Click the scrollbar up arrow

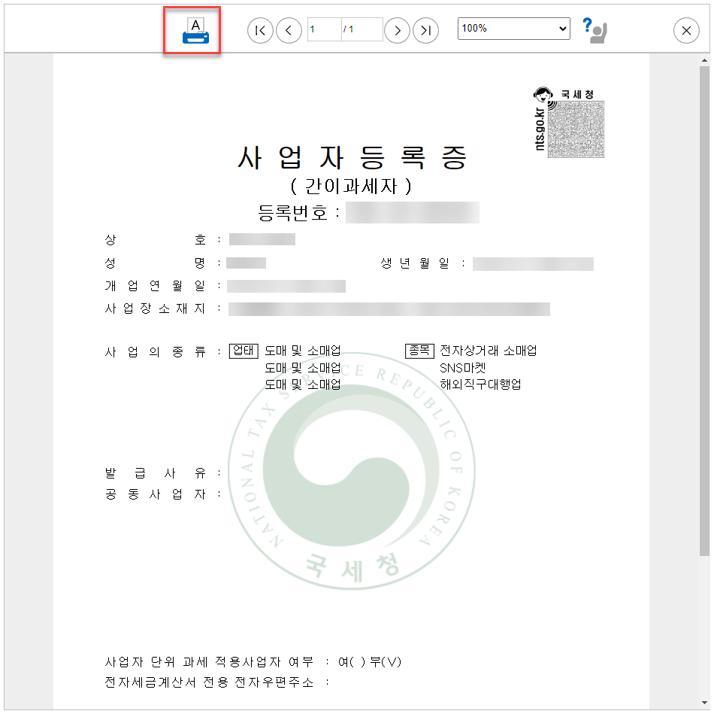click(x=704, y=60)
